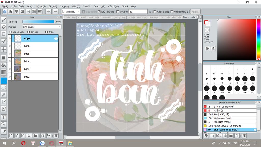
Task: Create a new layer folder
Action: (x=35, y=136)
